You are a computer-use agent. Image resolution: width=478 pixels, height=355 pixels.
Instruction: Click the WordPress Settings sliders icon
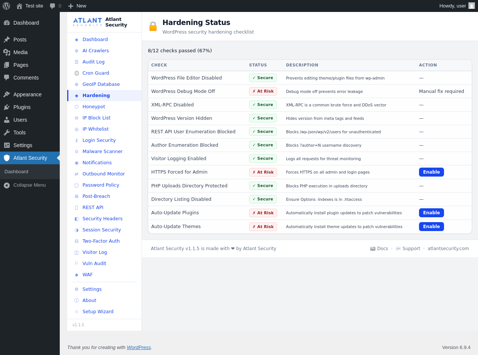coord(7,145)
